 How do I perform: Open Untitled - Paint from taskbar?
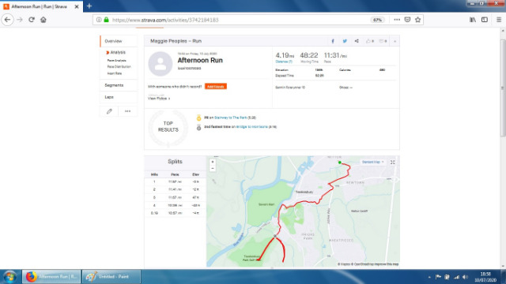[x=111, y=277]
